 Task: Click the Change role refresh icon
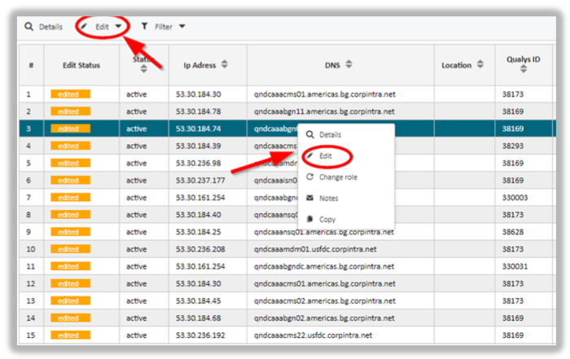[309, 177]
